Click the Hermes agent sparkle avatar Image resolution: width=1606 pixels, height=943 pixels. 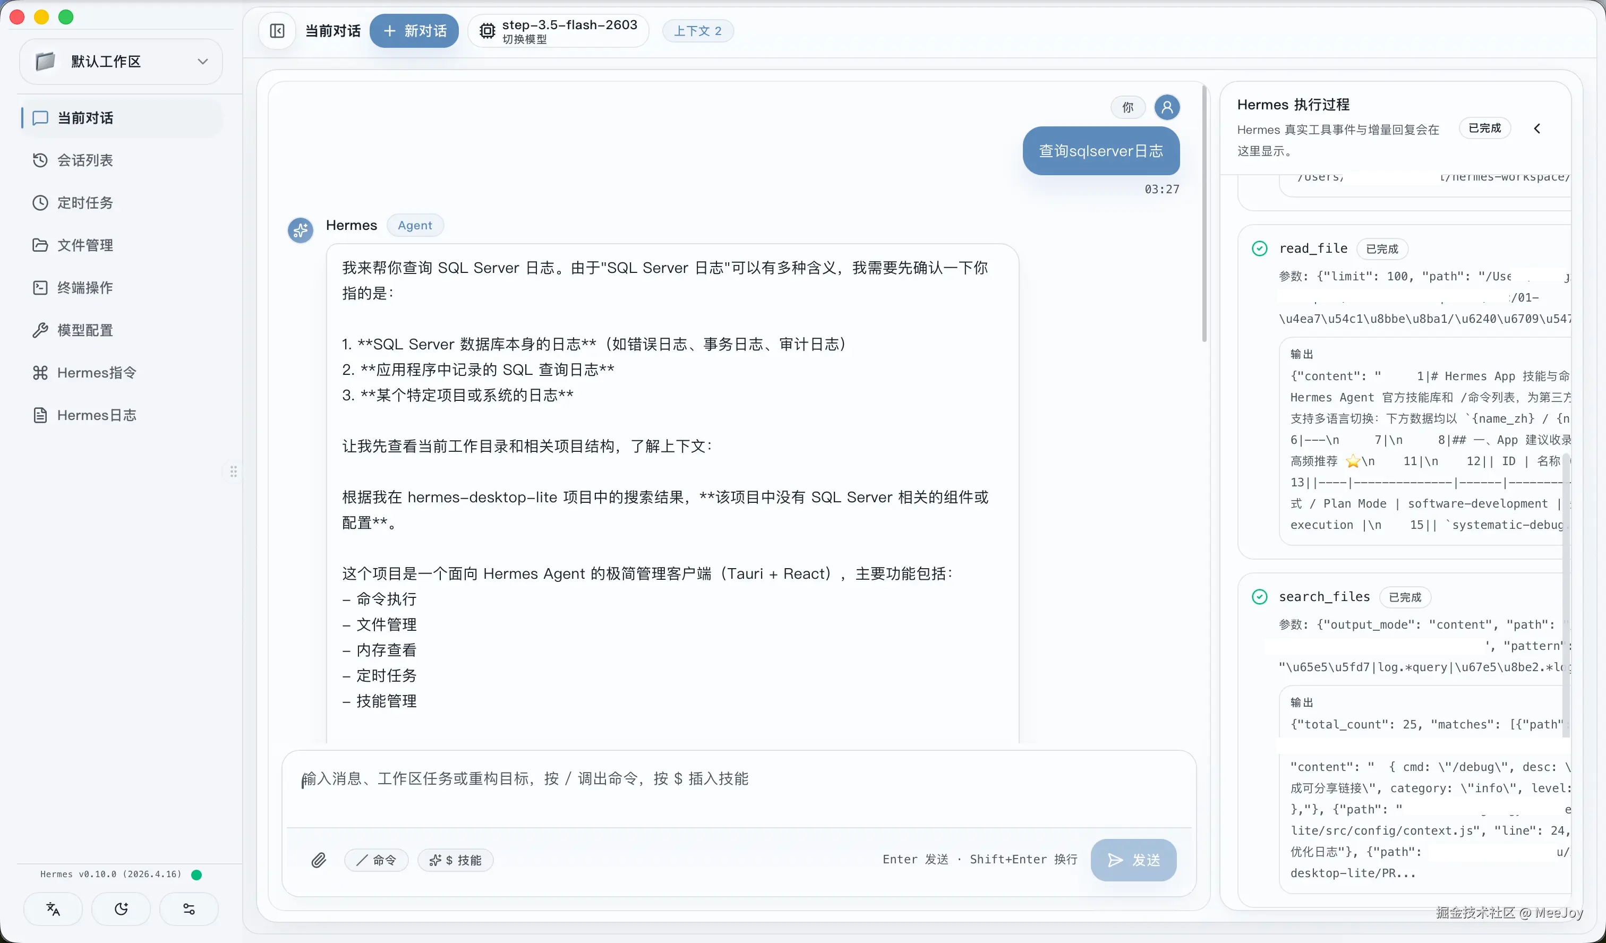click(x=300, y=230)
